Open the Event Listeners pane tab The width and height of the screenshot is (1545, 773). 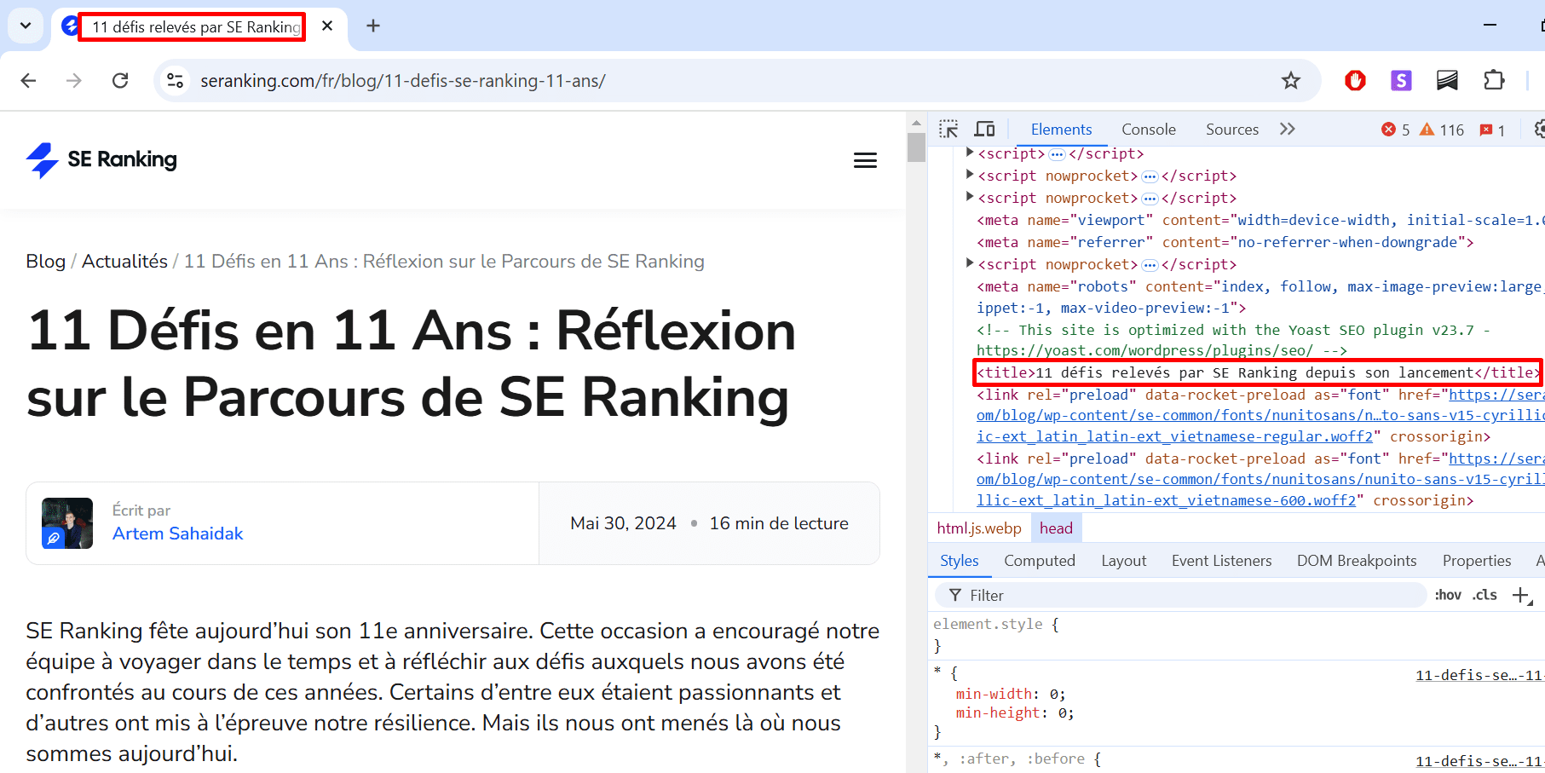click(1221, 561)
